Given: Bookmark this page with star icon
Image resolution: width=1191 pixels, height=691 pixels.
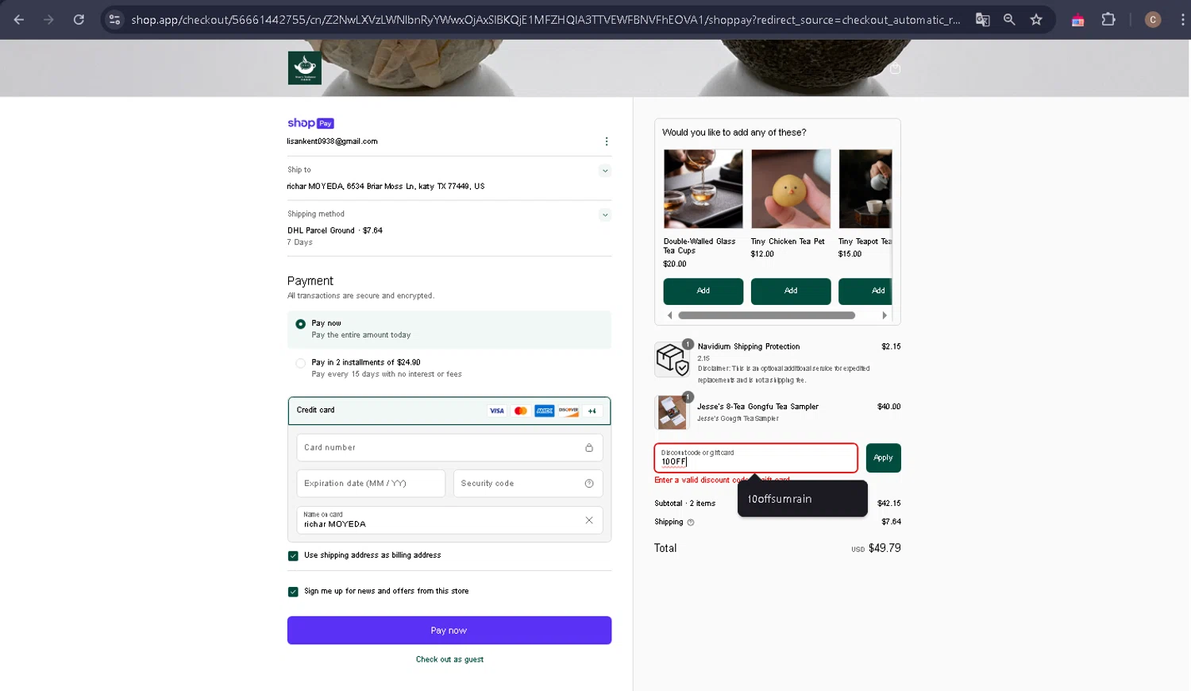Looking at the screenshot, I should pyautogui.click(x=1036, y=20).
